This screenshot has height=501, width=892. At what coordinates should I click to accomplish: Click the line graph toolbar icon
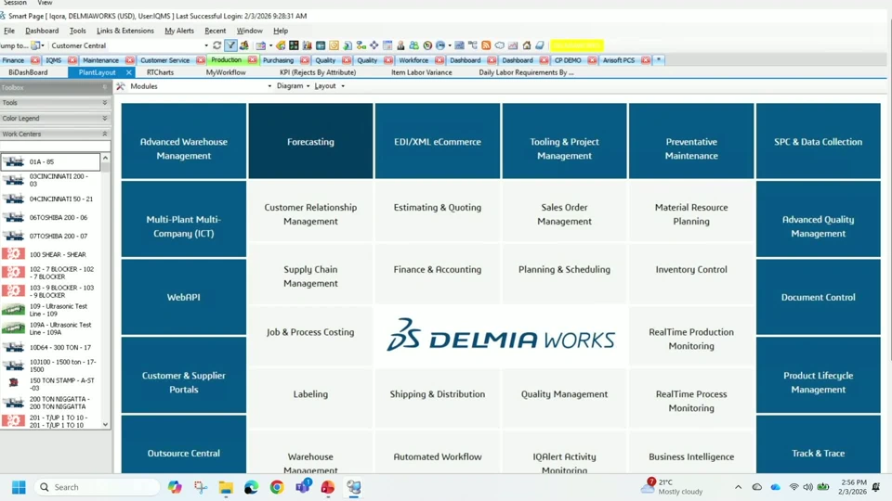point(513,45)
